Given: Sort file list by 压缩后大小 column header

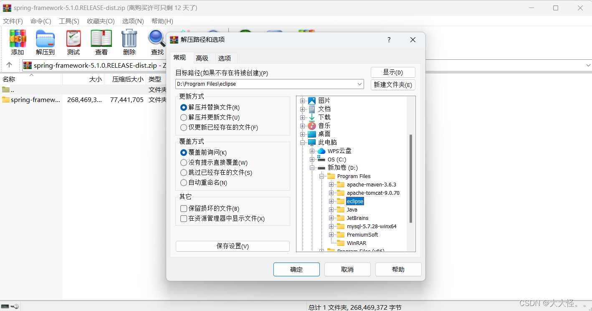Looking at the screenshot, I should [124, 79].
